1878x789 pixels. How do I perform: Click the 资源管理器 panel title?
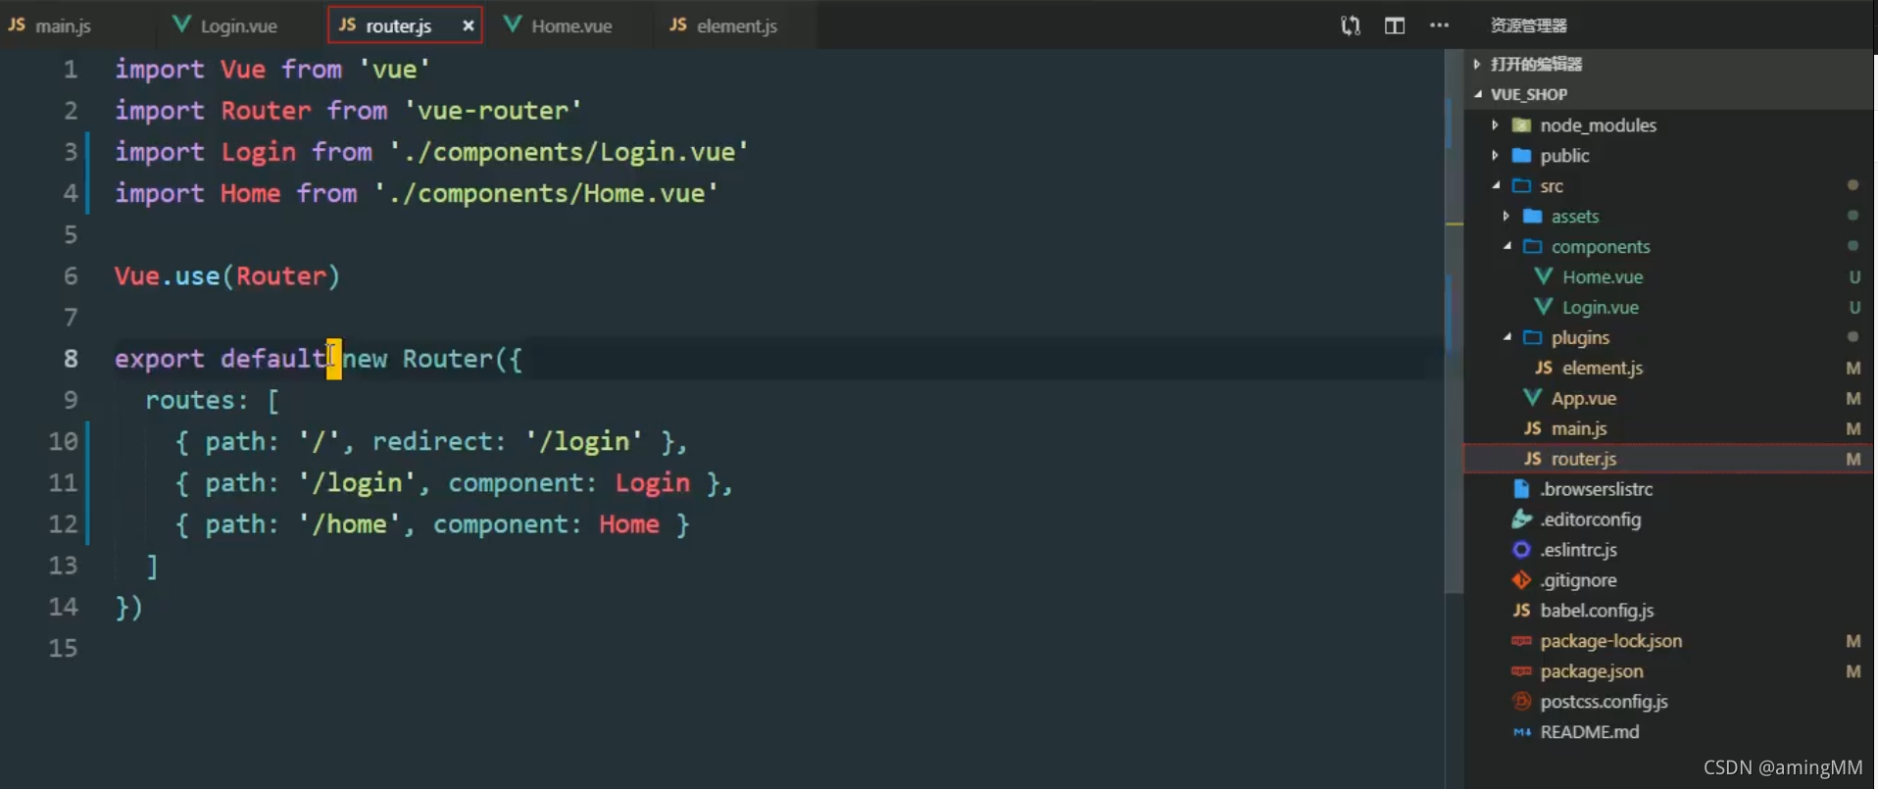pos(1528,25)
